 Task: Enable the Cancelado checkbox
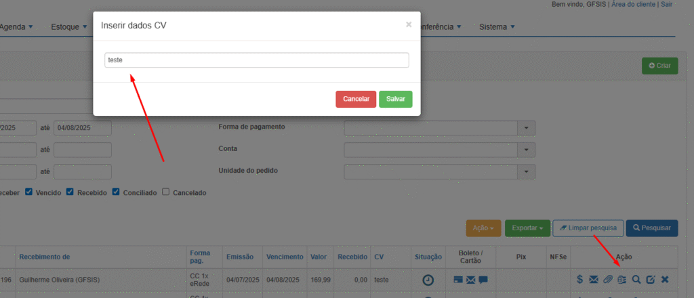[166, 192]
